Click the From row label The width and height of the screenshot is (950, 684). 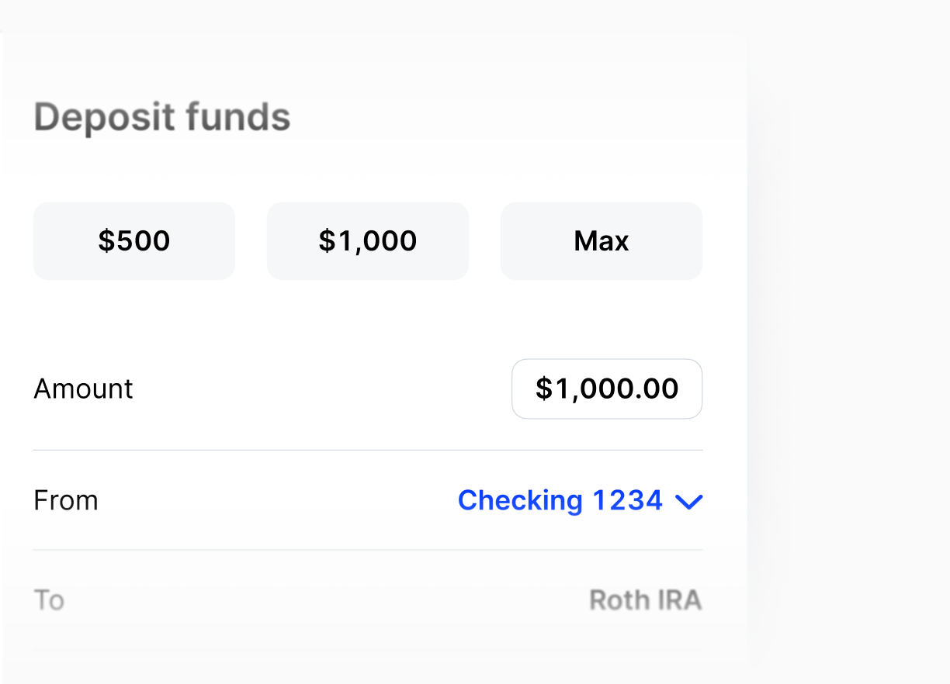[x=66, y=500]
